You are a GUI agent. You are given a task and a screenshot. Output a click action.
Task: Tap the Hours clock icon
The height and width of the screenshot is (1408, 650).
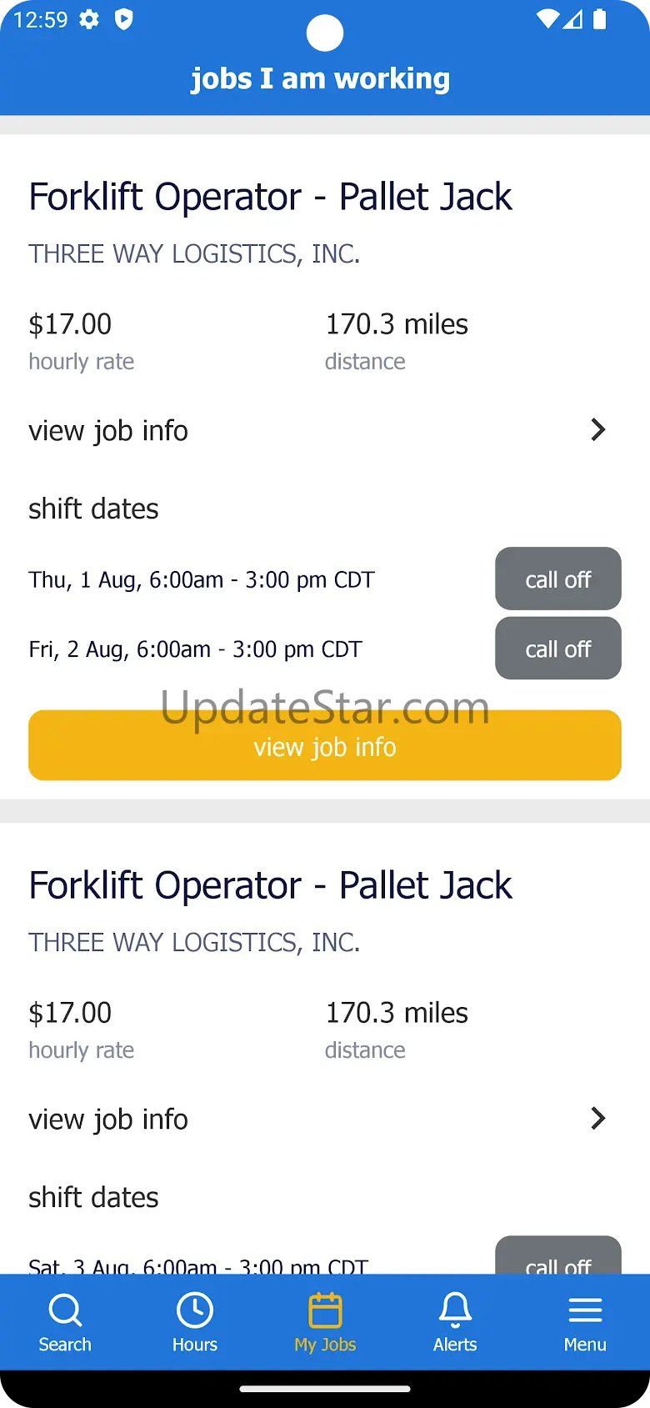tap(195, 1310)
